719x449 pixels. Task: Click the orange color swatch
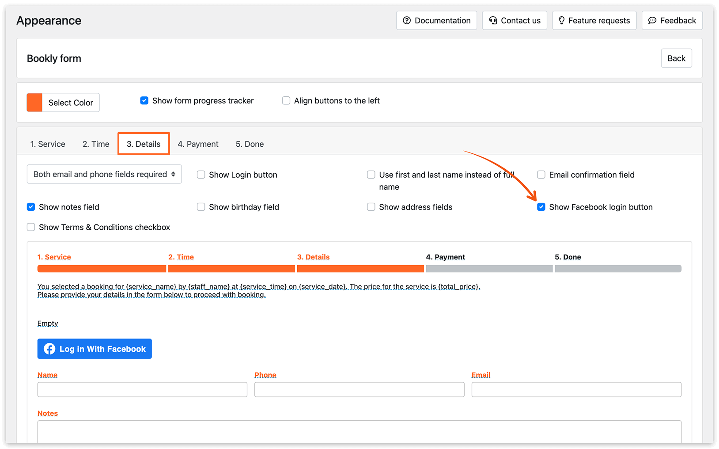(34, 103)
